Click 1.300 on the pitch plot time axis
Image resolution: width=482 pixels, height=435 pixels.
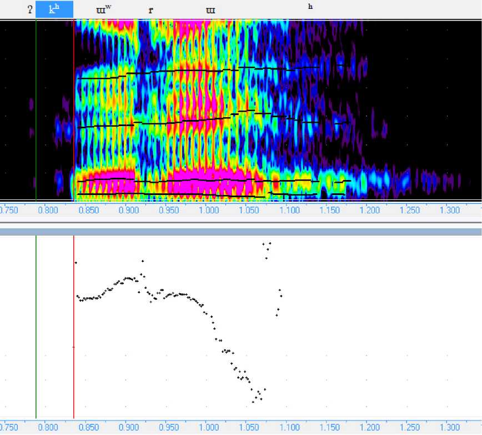tap(450, 428)
